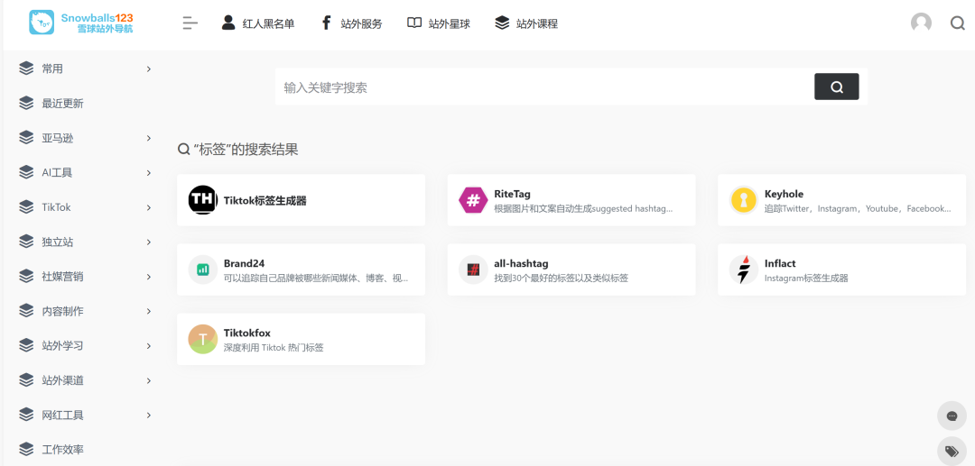Open 红人黑名单 menu item
The height and width of the screenshot is (466, 975).
point(269,24)
